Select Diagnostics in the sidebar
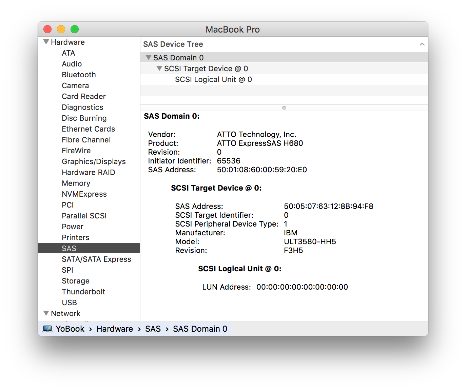 (x=82, y=107)
